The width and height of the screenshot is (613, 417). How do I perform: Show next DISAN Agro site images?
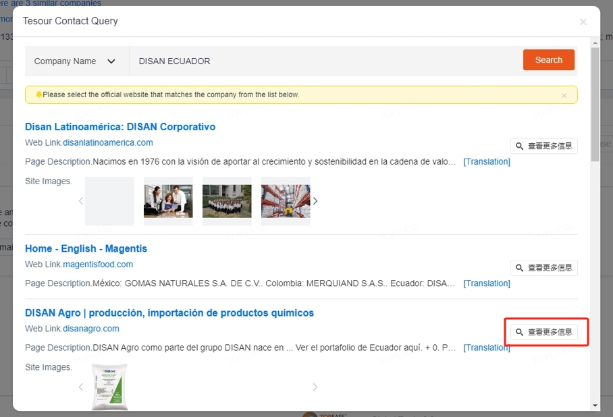point(315,387)
